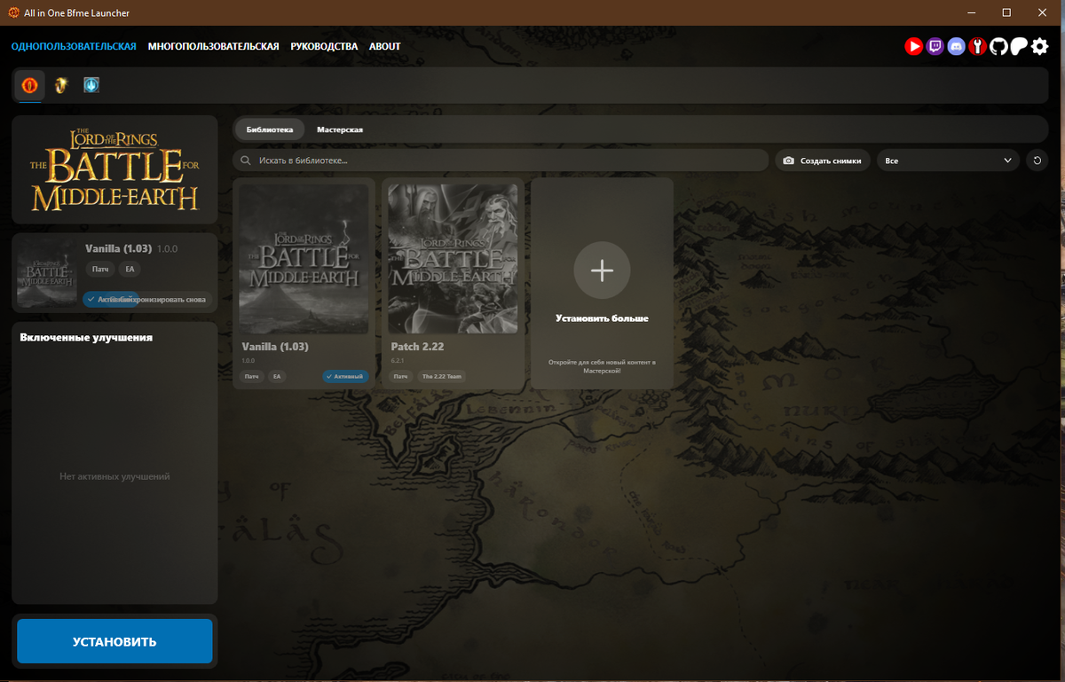This screenshot has height=682, width=1065.
Task: Select the Vanilla (1.03) library card thumbnail
Action: [304, 258]
